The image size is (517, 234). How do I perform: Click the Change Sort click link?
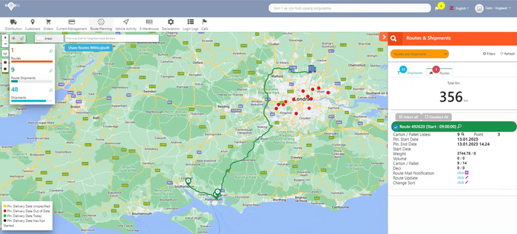pyautogui.click(x=460, y=182)
